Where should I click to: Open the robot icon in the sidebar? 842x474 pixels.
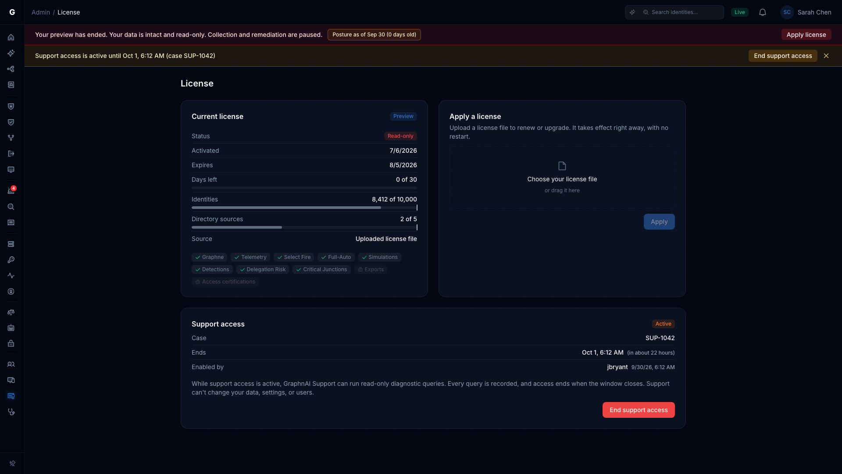pos(11,328)
